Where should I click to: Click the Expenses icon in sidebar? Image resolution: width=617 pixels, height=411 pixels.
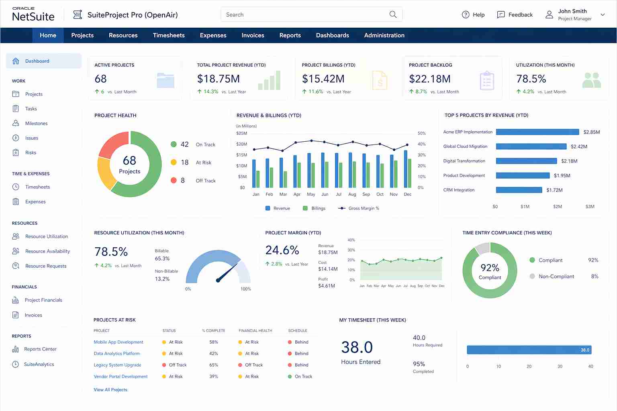pyautogui.click(x=16, y=201)
